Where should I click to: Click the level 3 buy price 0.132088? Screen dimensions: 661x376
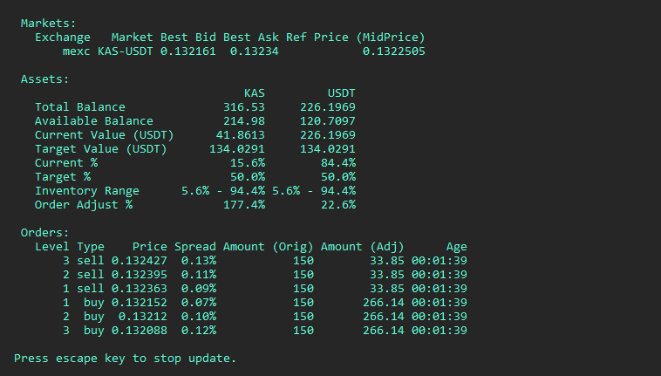[x=140, y=330]
